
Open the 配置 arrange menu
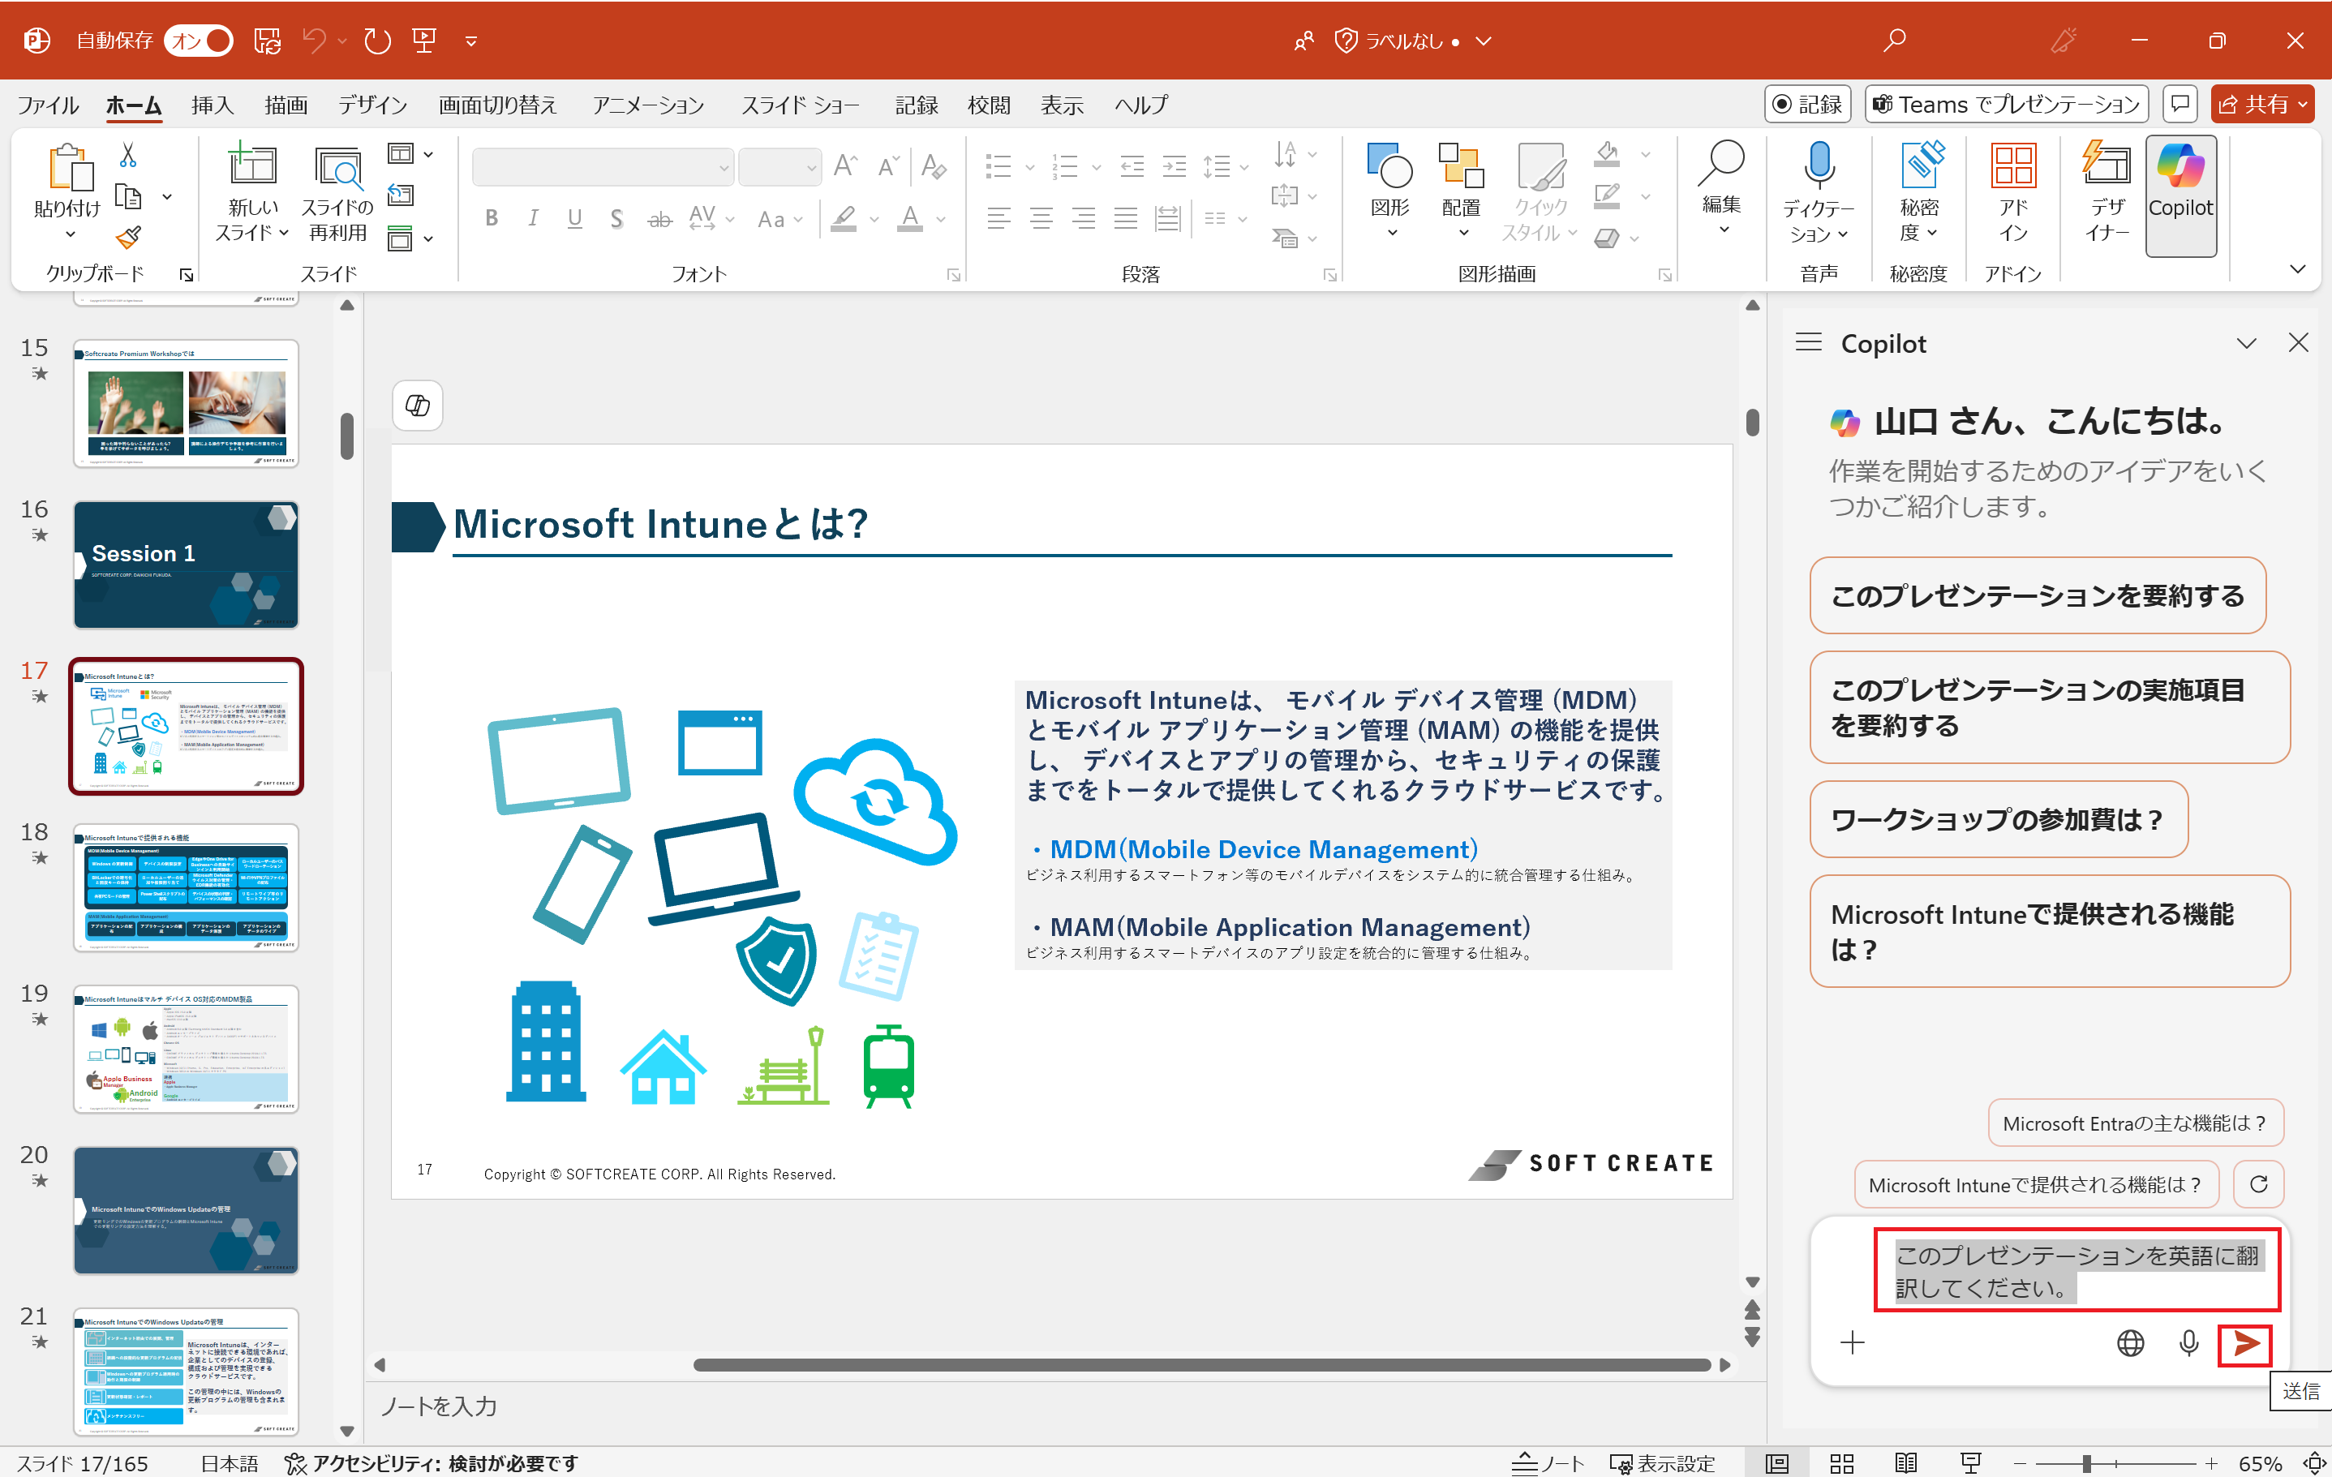1460,191
